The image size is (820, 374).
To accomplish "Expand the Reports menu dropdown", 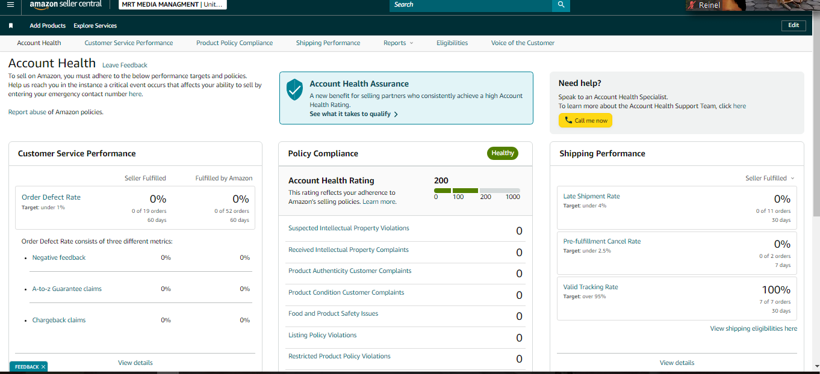I will point(399,43).
